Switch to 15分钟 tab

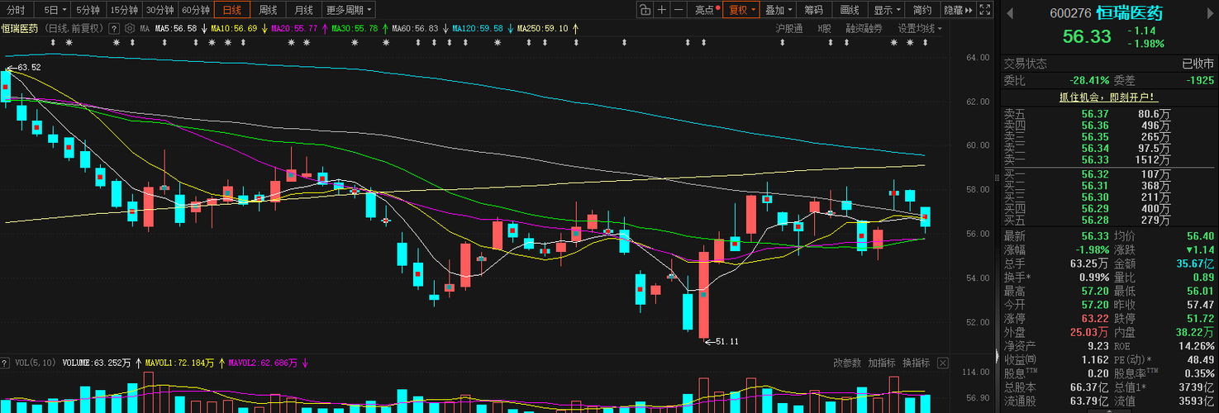click(x=124, y=10)
